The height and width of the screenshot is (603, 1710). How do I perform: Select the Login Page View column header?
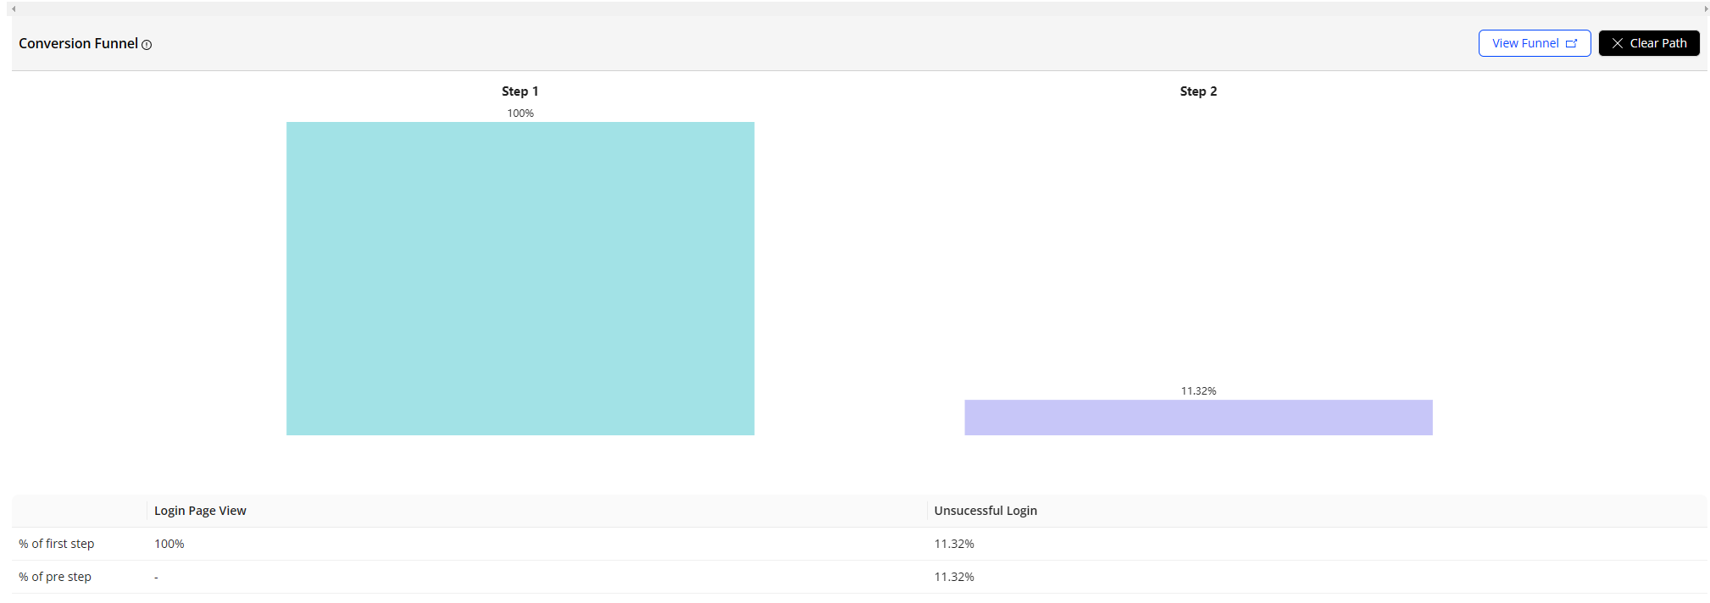200,511
